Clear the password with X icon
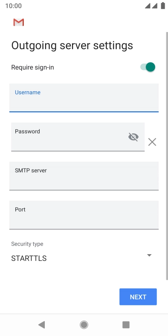168x336 pixels. pos(152,142)
